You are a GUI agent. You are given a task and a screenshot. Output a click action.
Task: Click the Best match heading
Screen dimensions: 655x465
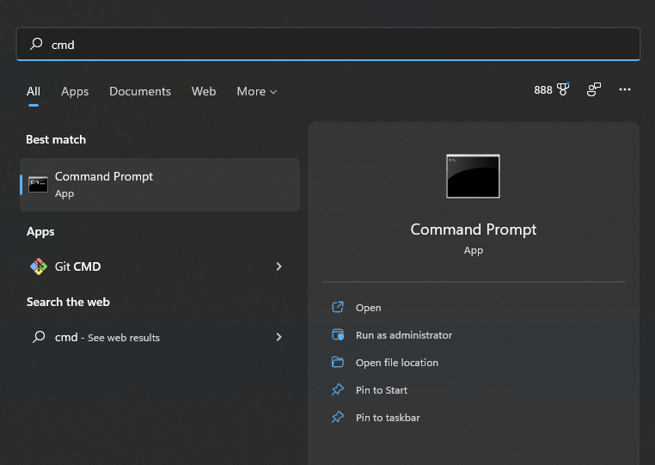click(x=56, y=139)
